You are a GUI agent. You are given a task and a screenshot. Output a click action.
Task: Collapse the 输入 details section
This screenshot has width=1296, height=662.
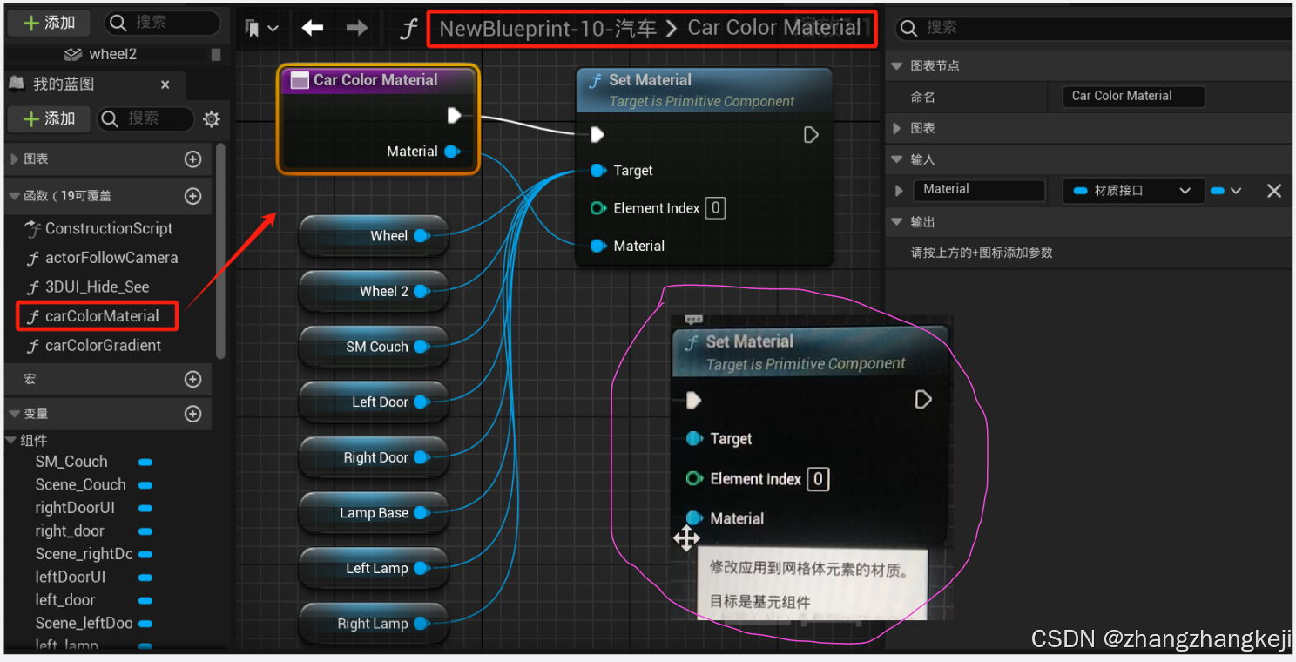(x=897, y=159)
